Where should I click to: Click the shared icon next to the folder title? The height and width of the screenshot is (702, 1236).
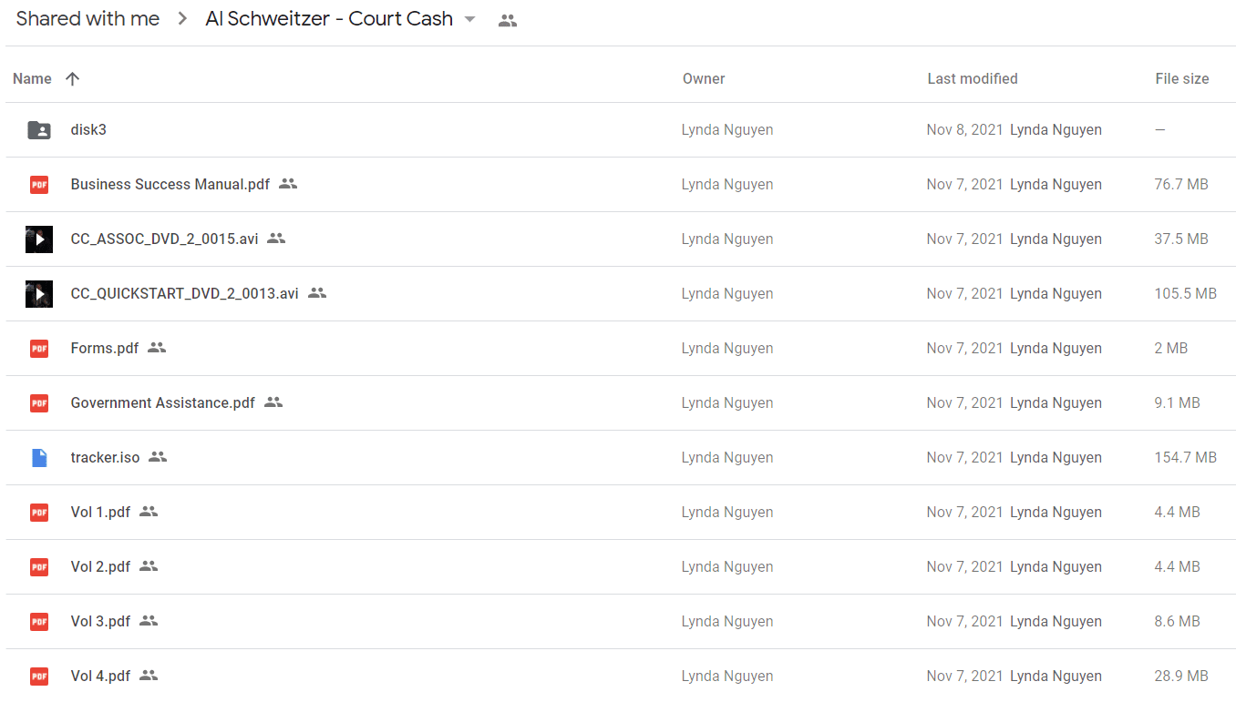(x=508, y=21)
